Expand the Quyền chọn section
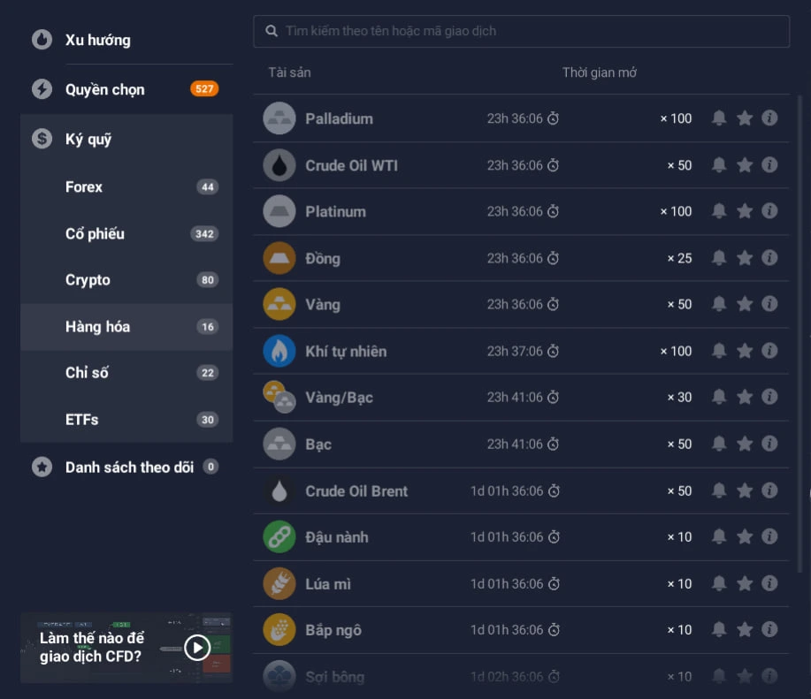 126,89
